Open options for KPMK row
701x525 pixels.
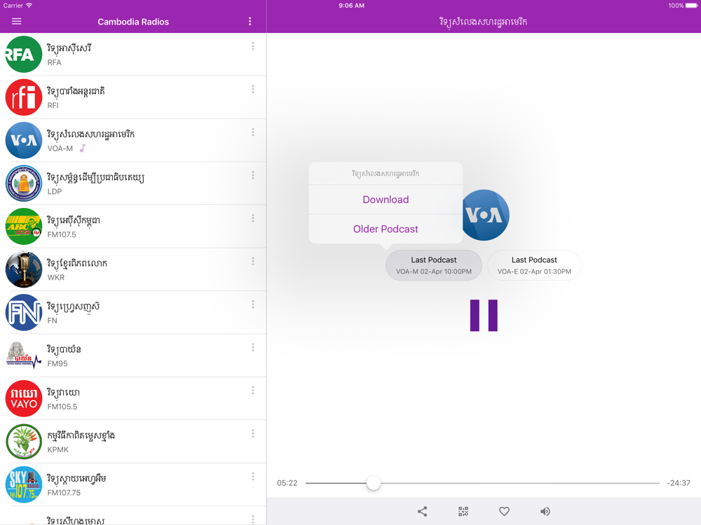pos(253,433)
